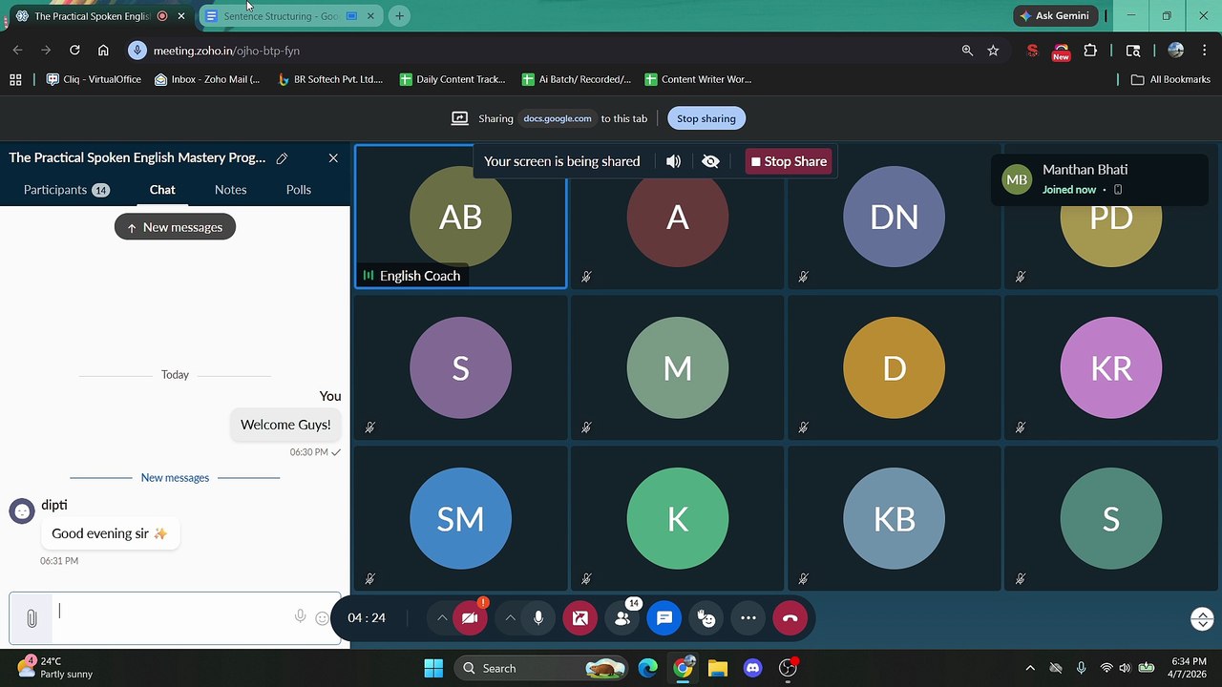Expand microphone options arrow
Screen dimensions: 1222x687
pyautogui.click(x=510, y=618)
